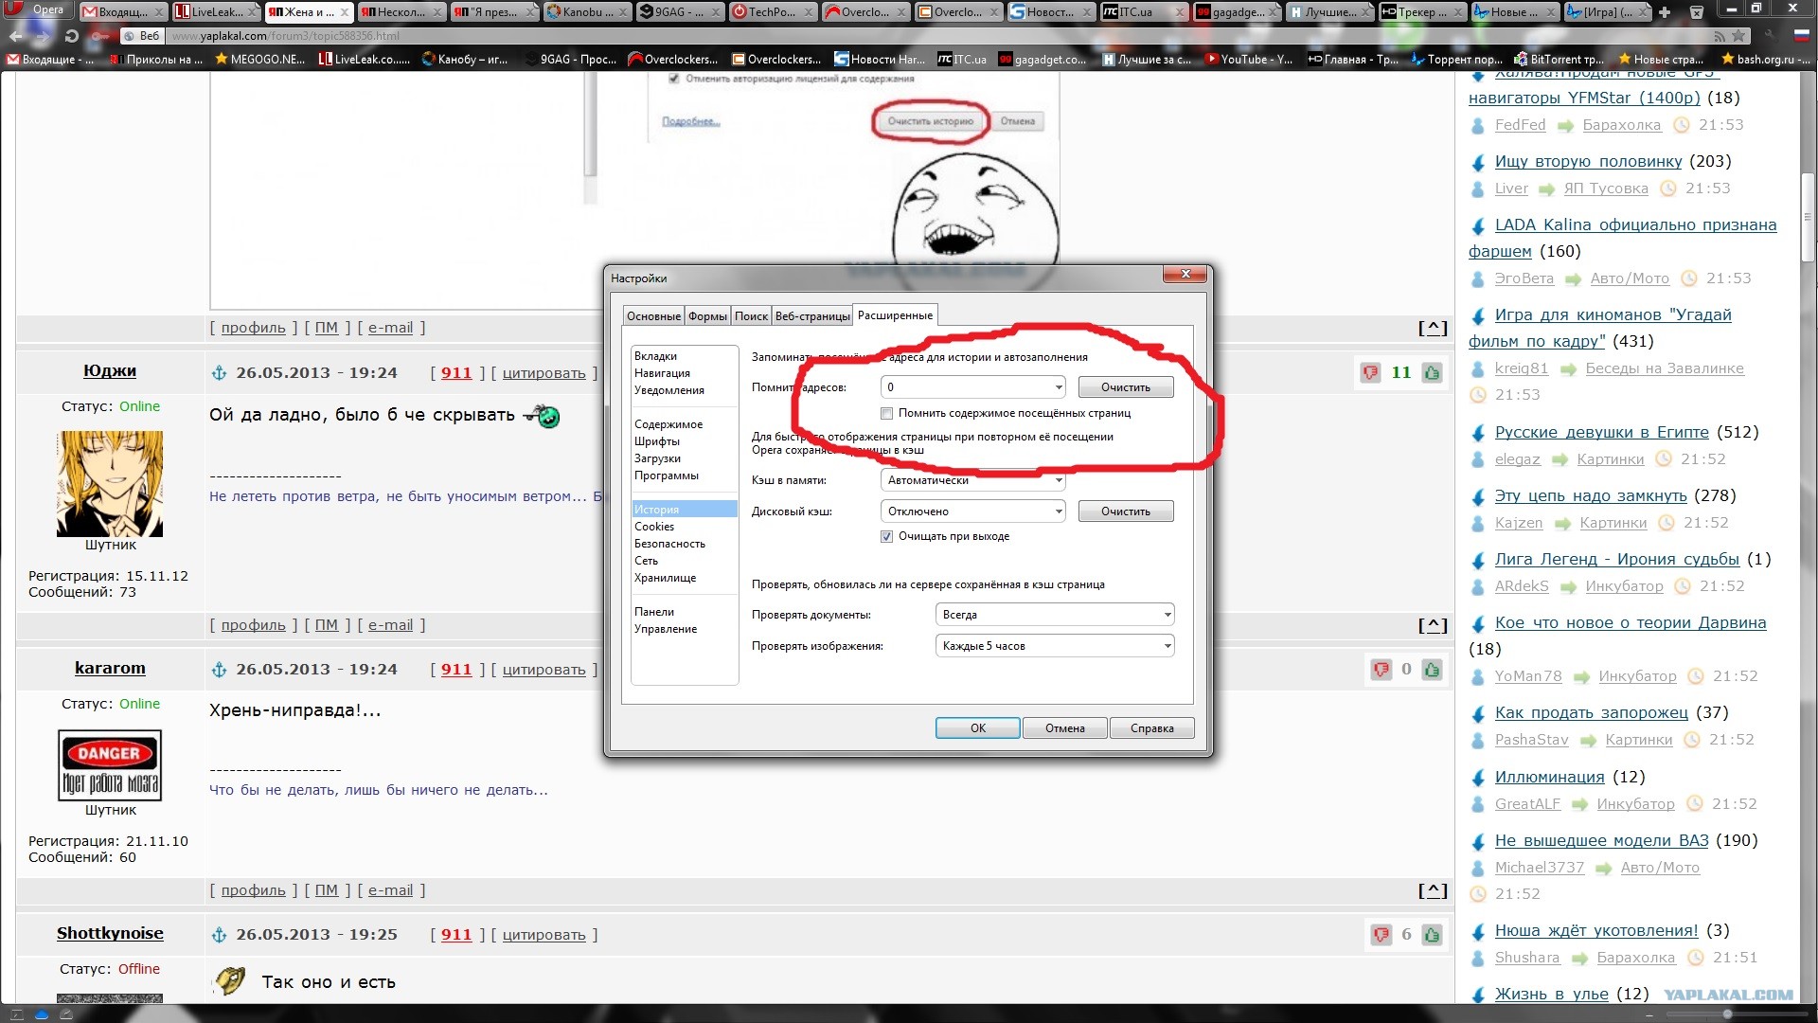Click the RSS feed icon in address bar

tap(1720, 36)
